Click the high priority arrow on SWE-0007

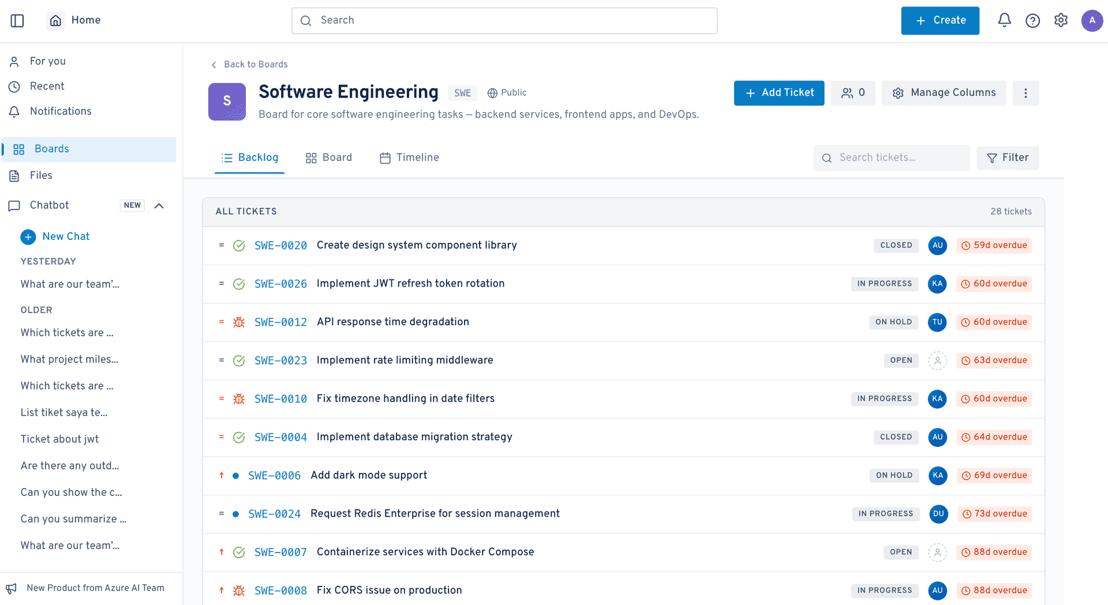tap(221, 552)
